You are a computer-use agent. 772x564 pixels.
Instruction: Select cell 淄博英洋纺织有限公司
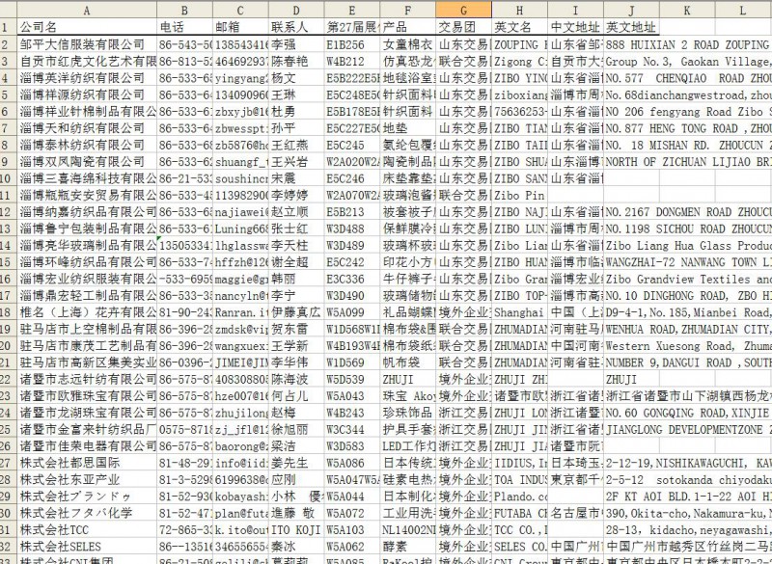pyautogui.click(x=87, y=78)
